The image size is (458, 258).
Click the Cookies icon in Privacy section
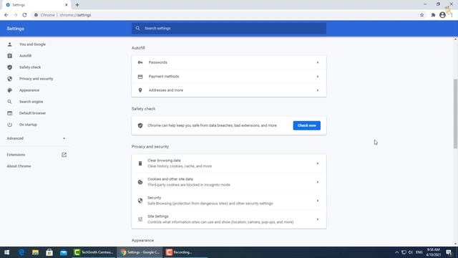point(140,182)
